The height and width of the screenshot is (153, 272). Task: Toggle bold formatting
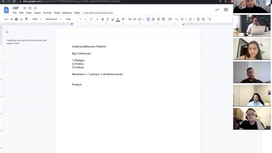pyautogui.click(x=102, y=19)
